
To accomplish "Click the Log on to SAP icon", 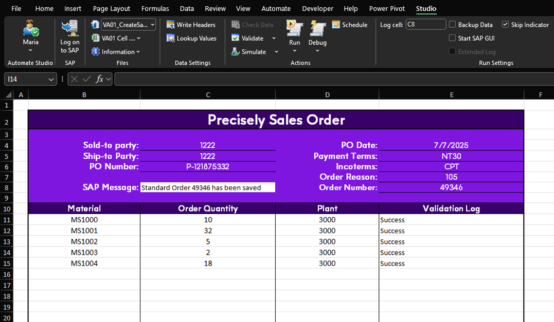I will tap(69, 28).
